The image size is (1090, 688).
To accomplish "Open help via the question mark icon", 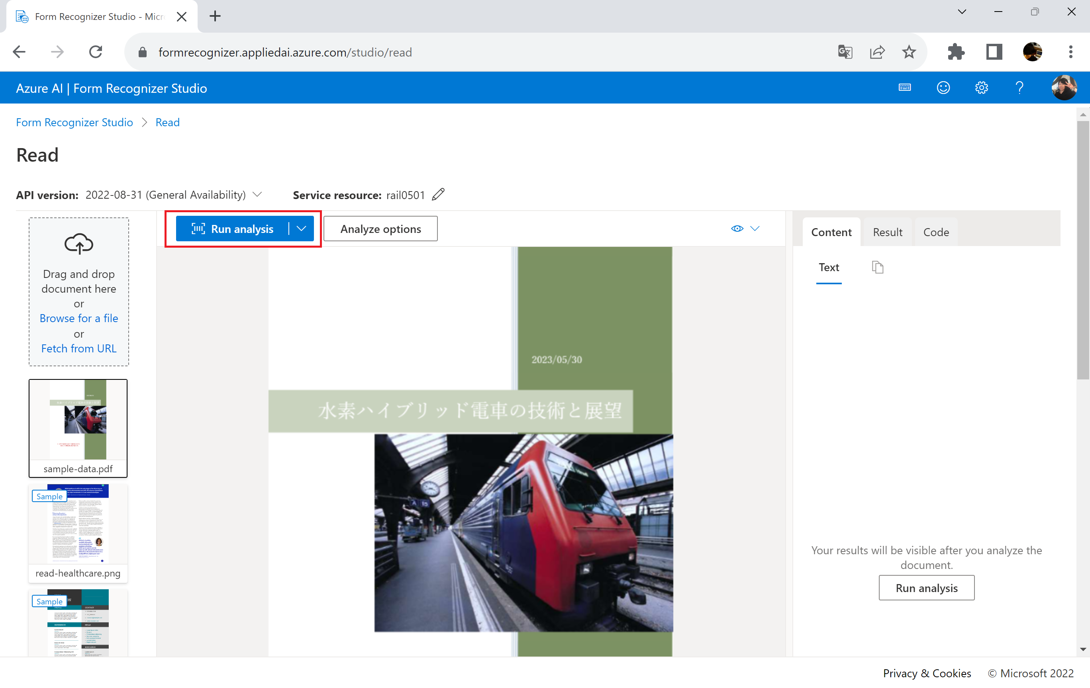I will pos(1019,87).
